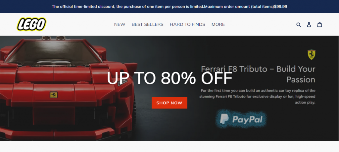Open the search magnifier icon
Screen dimensions: 339x152
coord(299,24)
